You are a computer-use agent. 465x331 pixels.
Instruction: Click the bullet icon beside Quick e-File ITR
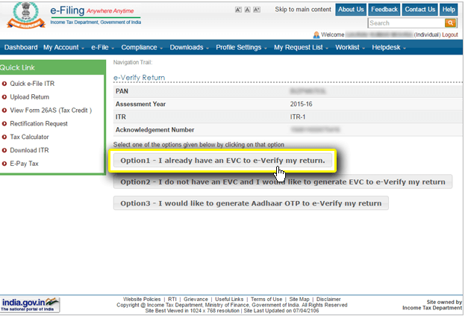pos(4,84)
